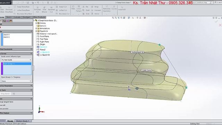The image size is (222, 125).
Task: Switch to the Evaluate tab
Action: pos(17,17)
